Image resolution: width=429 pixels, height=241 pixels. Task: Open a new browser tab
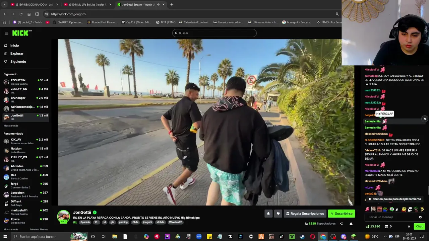click(x=171, y=5)
